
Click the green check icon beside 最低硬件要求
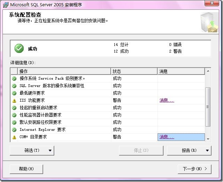pos(14,93)
